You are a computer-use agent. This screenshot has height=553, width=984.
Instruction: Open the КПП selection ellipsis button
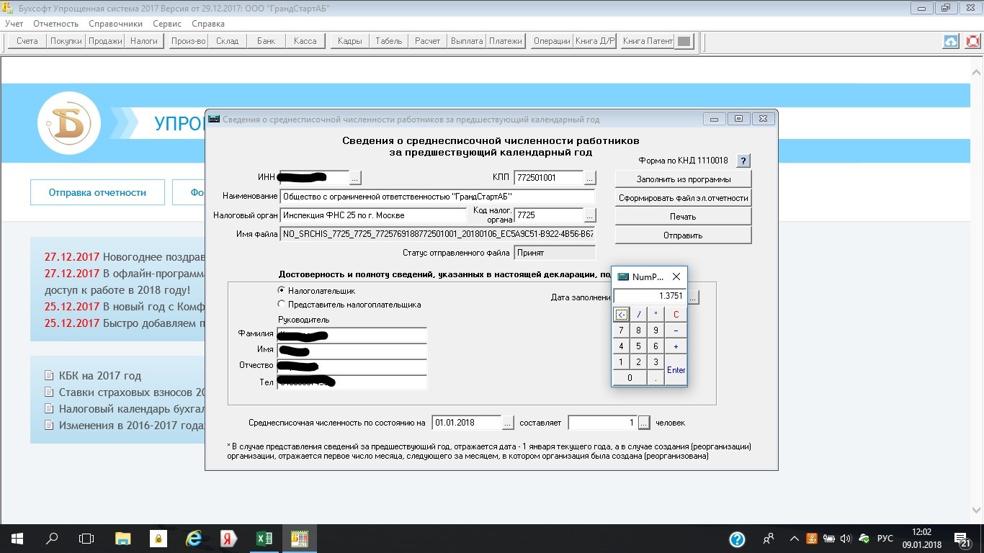point(590,178)
